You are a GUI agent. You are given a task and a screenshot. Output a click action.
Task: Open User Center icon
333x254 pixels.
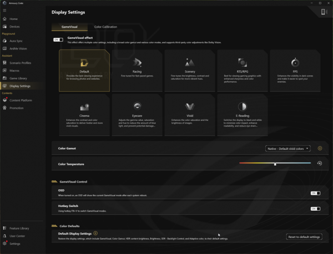click(x=4, y=236)
